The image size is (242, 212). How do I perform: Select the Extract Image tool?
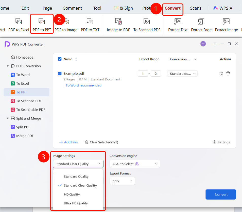tap(226, 24)
